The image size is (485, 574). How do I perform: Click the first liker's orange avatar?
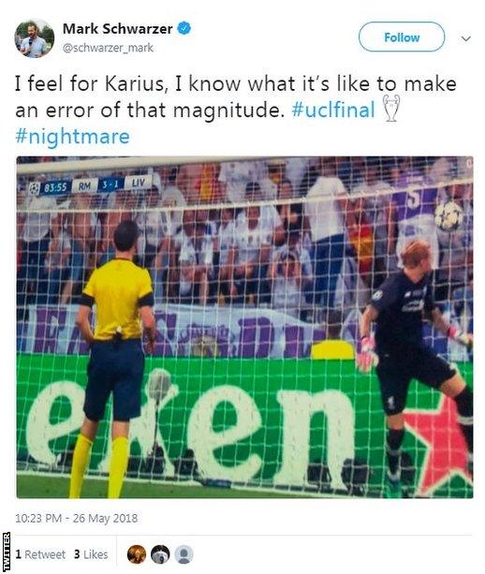click(137, 554)
